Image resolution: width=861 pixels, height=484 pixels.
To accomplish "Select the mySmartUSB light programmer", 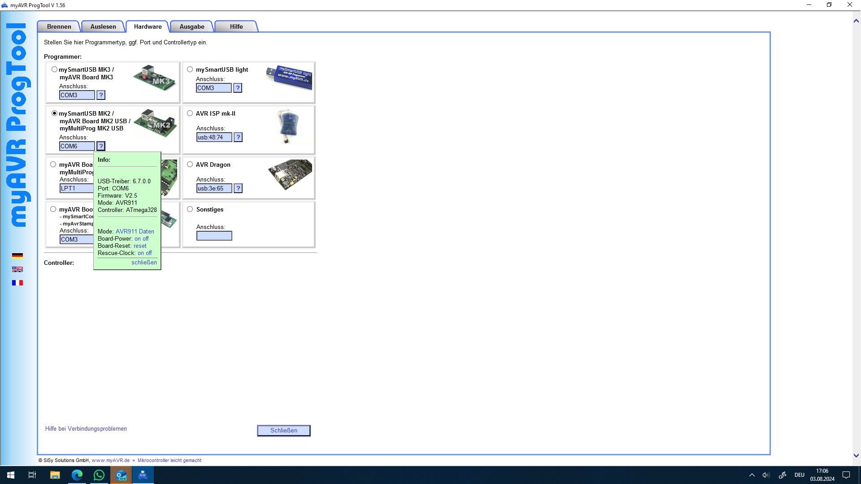I will (190, 69).
